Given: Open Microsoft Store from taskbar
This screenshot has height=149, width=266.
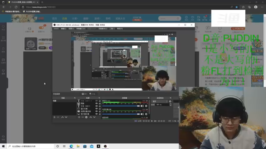Looking at the screenshot, I should pyautogui.click(x=85, y=146).
